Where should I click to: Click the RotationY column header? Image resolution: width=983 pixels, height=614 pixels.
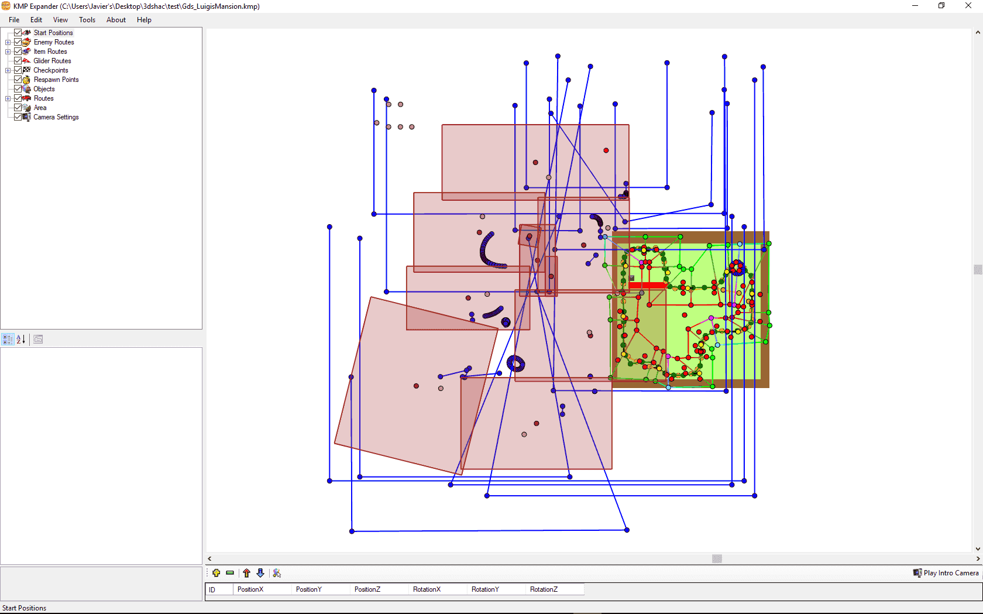coord(496,589)
